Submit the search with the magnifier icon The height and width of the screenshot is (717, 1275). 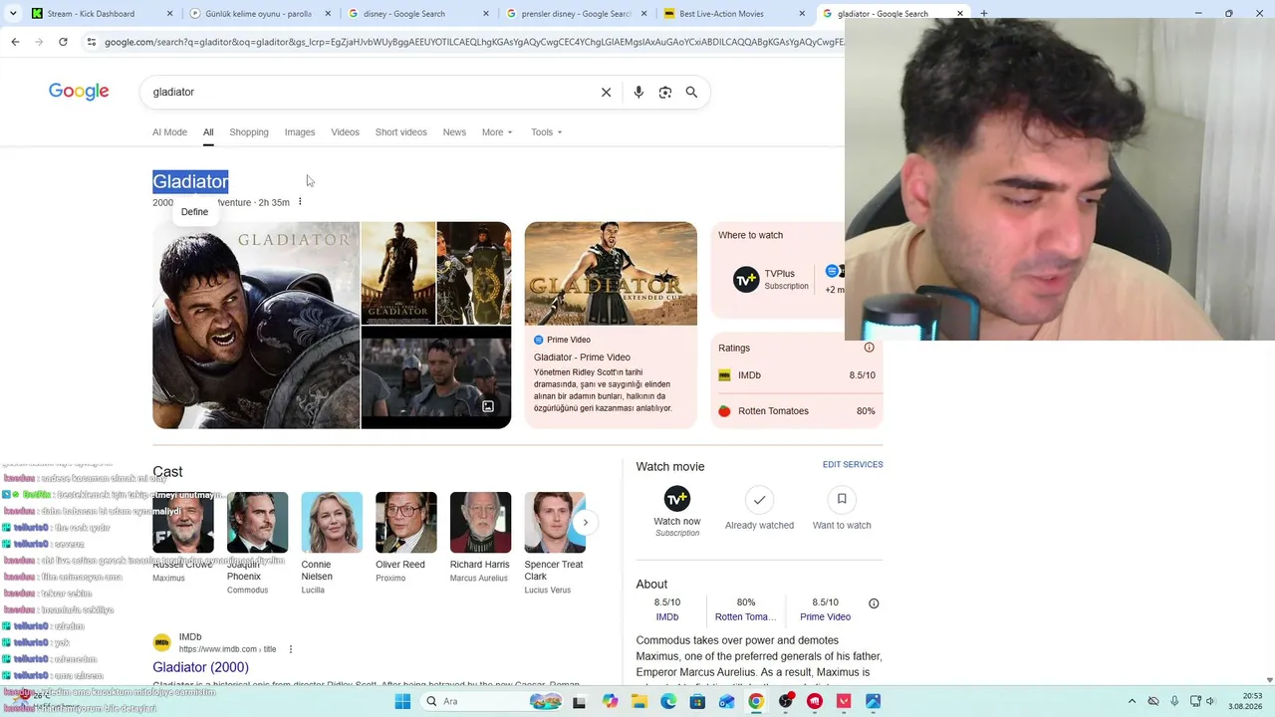(691, 92)
